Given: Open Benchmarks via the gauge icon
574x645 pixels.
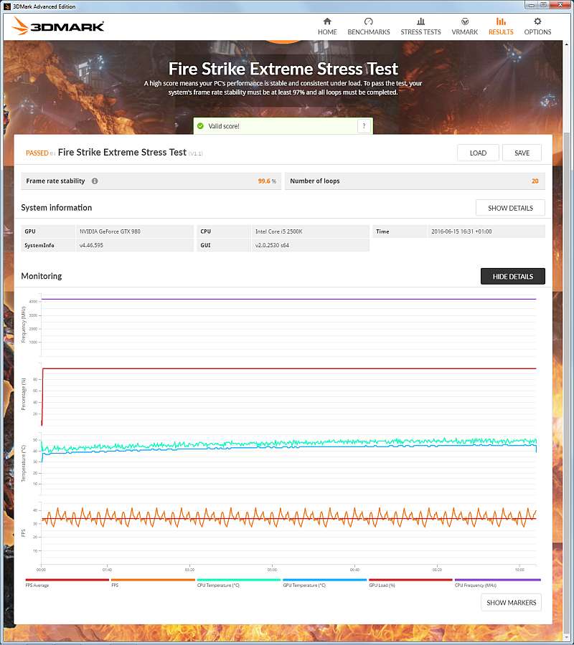Looking at the screenshot, I should point(369,21).
